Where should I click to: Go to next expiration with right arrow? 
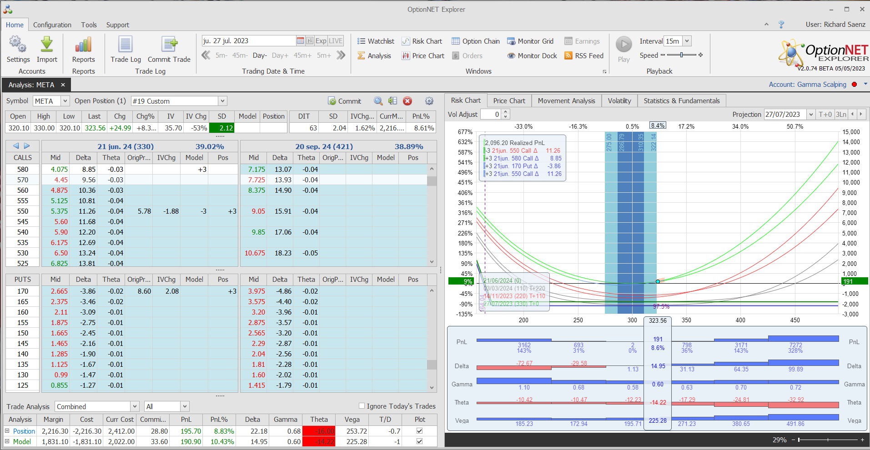pyautogui.click(x=27, y=146)
